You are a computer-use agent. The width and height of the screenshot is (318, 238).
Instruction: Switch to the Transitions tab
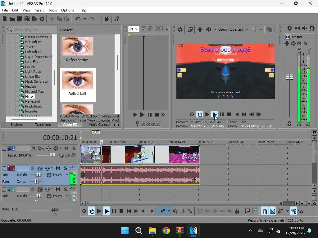click(43, 125)
